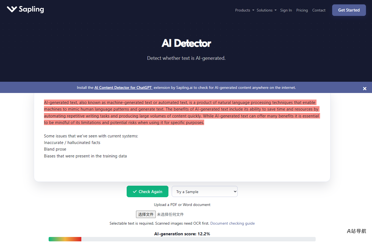Go to the Sign In page
372x243 pixels.
coord(286,10)
